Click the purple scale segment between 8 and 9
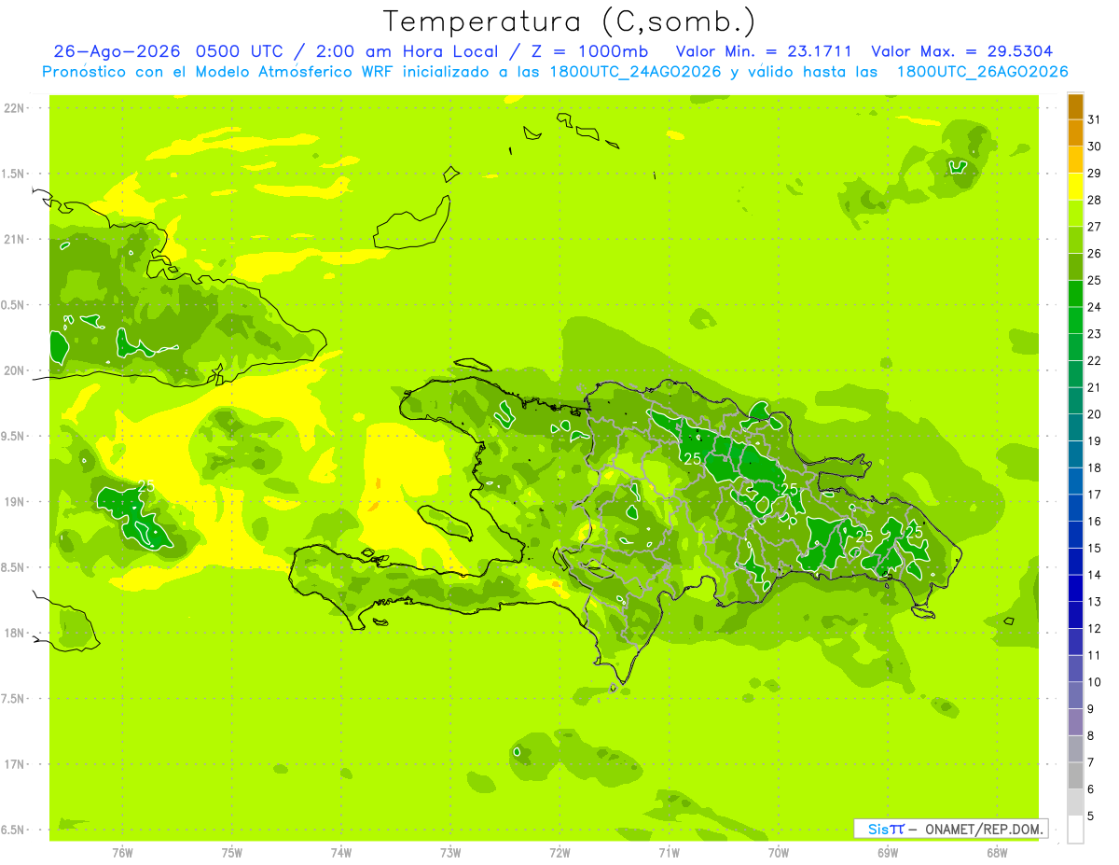This screenshot has width=1119, height=865. [x=1075, y=722]
